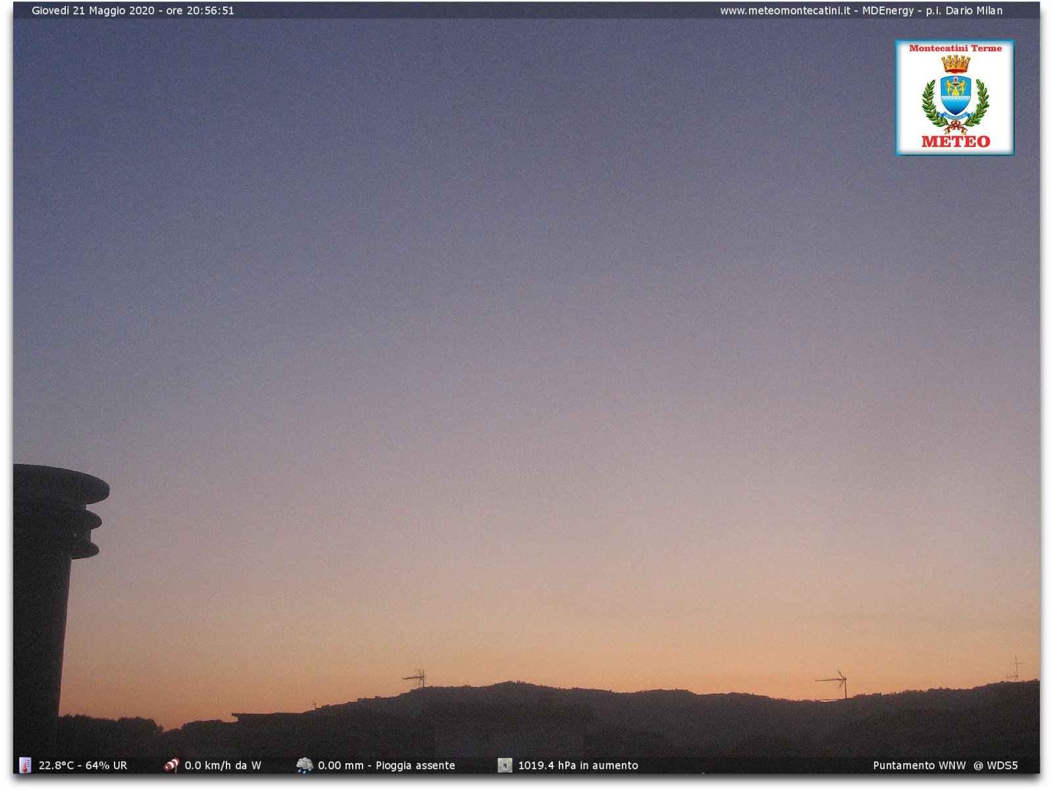
Task: Click the windsock wind icon
Action: click(171, 765)
